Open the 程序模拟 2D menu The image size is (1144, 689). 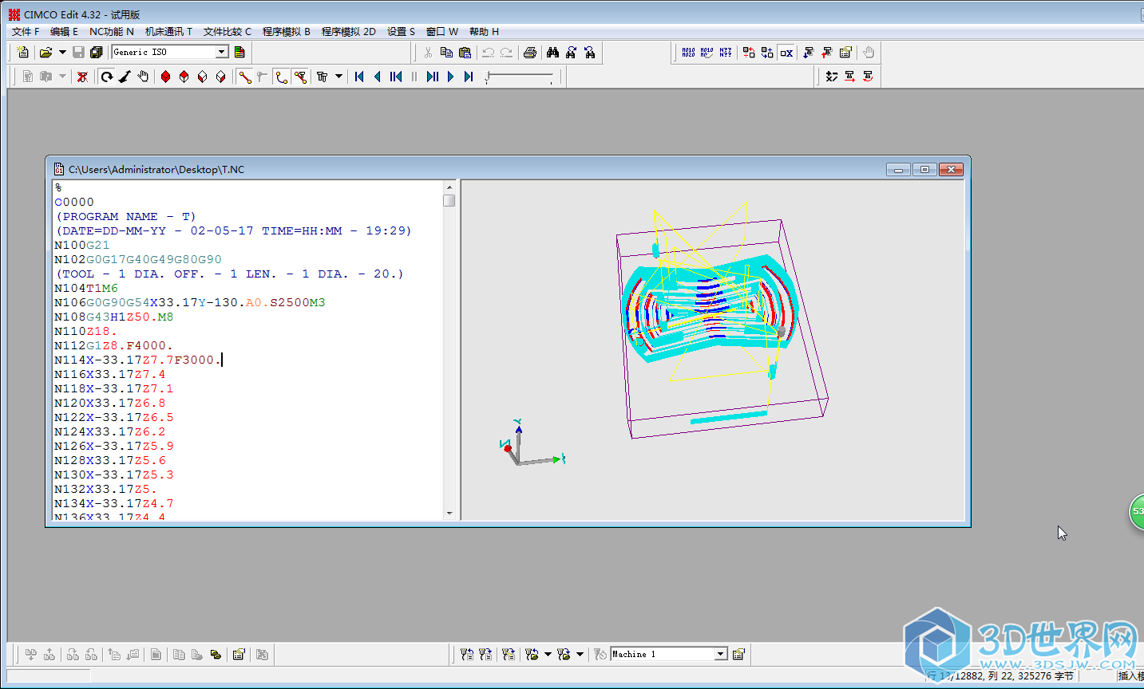coord(349,32)
